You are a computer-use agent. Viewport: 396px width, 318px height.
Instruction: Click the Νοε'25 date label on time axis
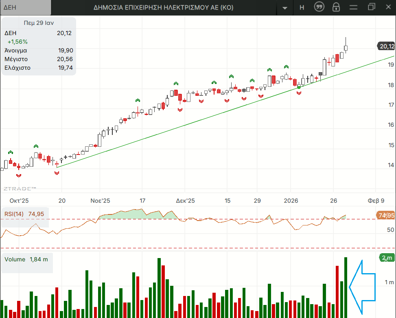coord(100,201)
